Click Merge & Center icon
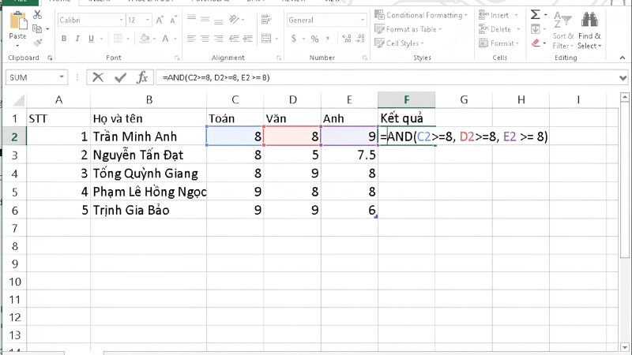Viewport: 632px width, 355px height. tap(266, 39)
